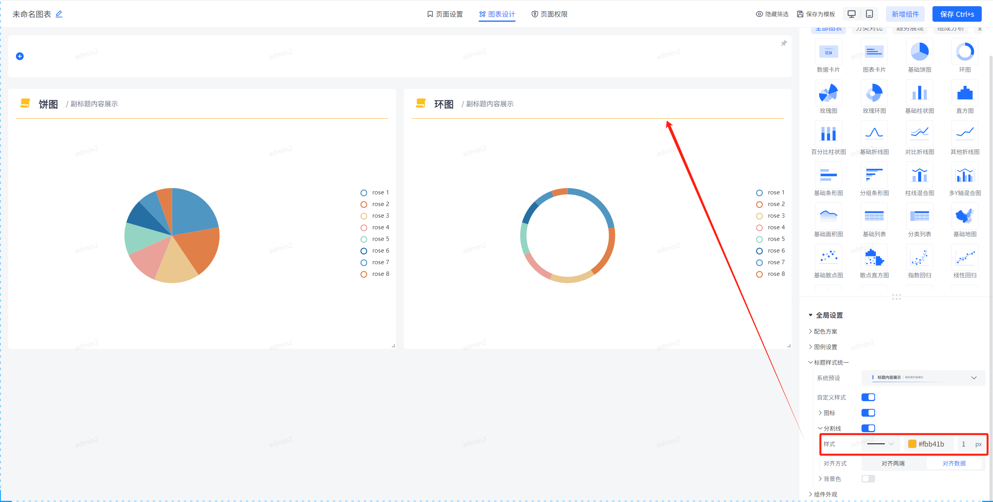Switch to the 页面设置 tab
Screen dimensions: 993x502
pyautogui.click(x=445, y=14)
